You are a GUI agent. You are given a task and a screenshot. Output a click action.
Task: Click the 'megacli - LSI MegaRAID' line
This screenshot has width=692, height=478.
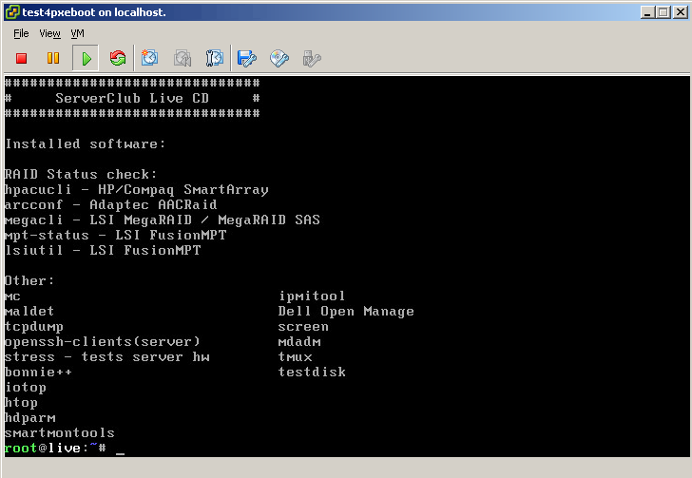(163, 220)
